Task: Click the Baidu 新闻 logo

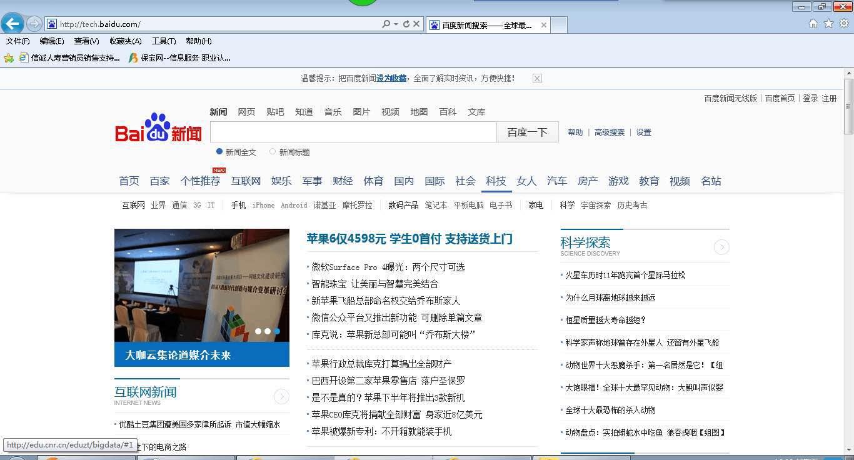Action: (x=158, y=127)
